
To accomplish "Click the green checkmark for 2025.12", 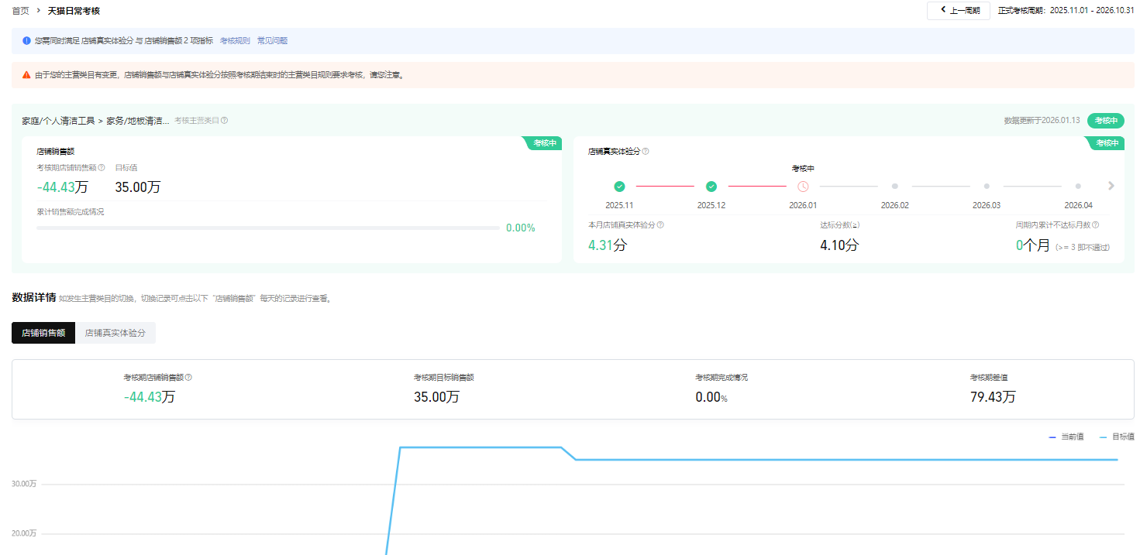I will [711, 187].
